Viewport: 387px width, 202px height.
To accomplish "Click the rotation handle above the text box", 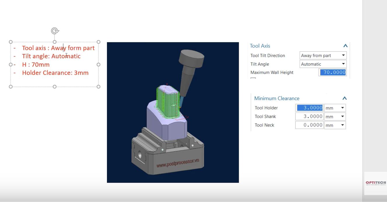I will [x=55, y=31].
